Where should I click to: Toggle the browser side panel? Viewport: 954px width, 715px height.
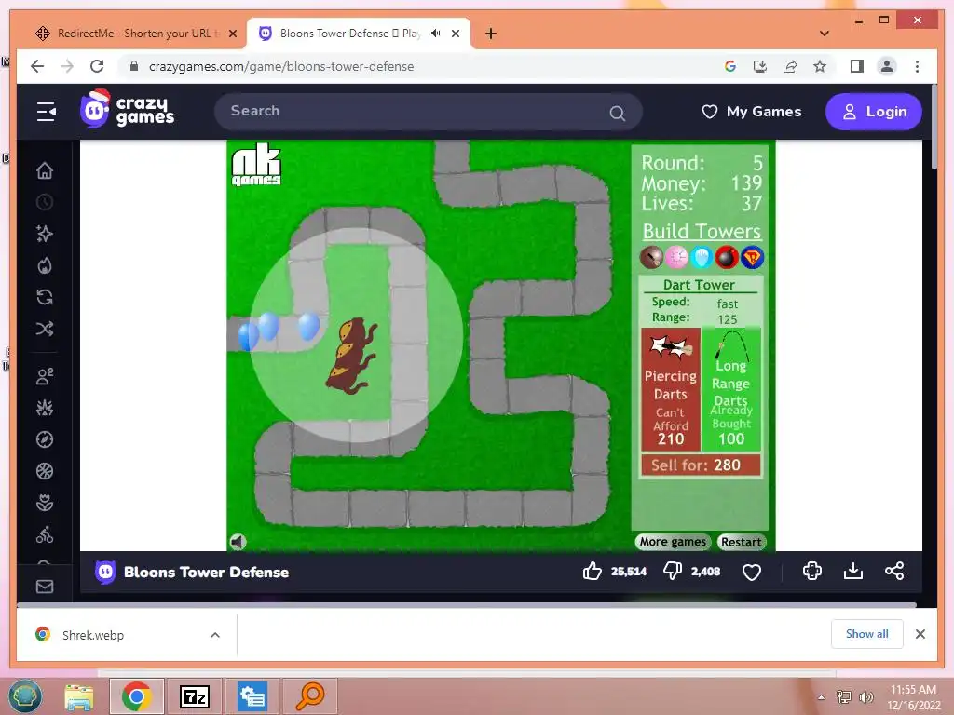pos(857,66)
